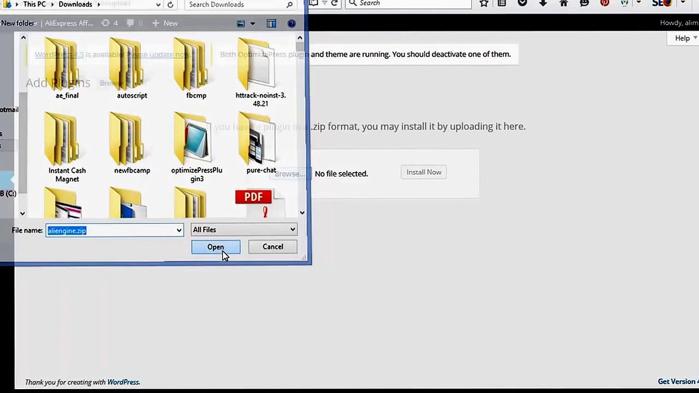Open the ae_final folder
Image resolution: width=699 pixels, height=393 pixels.
click(67, 69)
